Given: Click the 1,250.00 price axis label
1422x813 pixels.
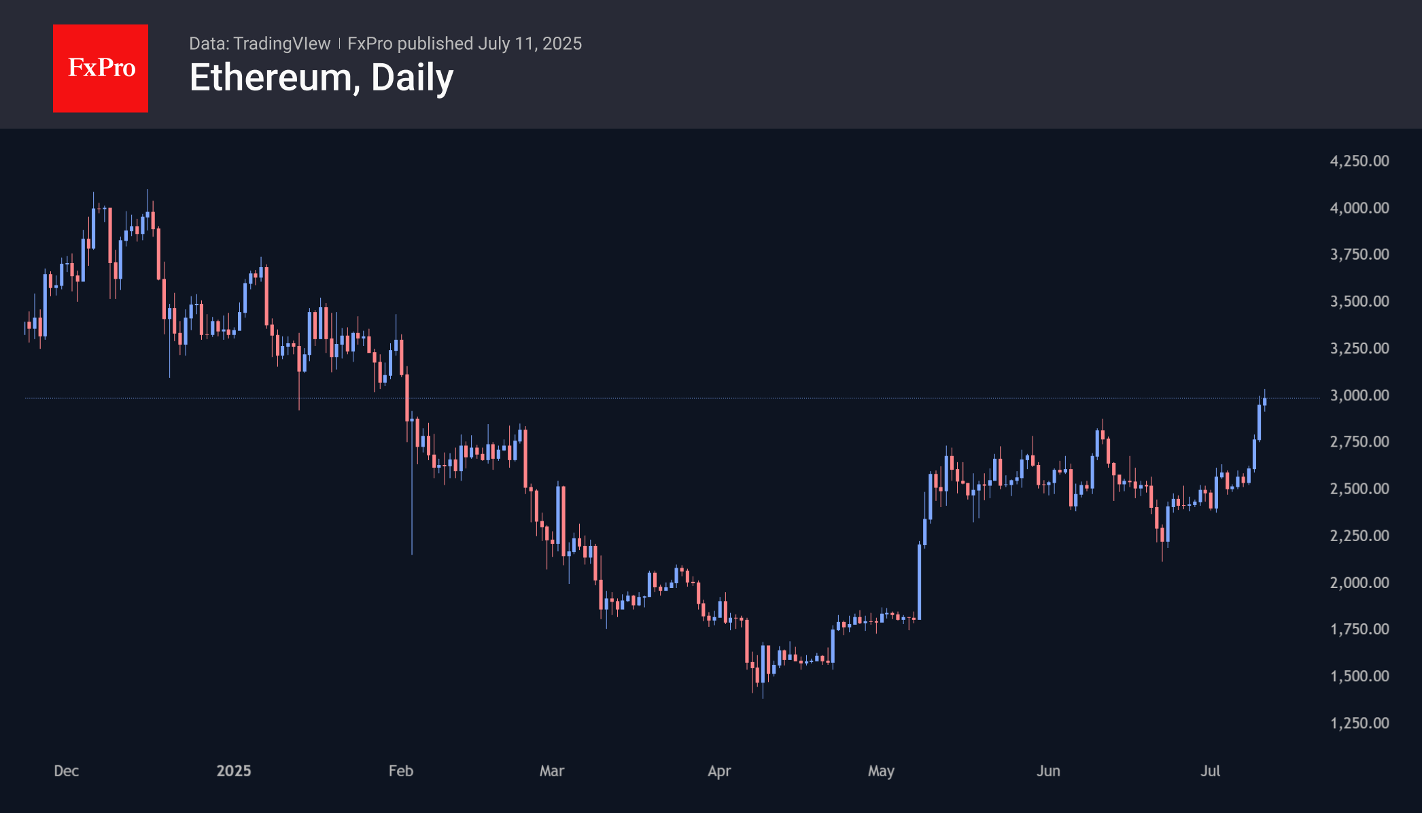Looking at the screenshot, I should [x=1359, y=723].
